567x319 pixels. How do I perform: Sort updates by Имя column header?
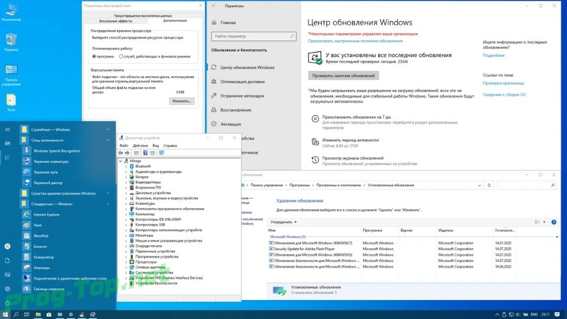272,230
